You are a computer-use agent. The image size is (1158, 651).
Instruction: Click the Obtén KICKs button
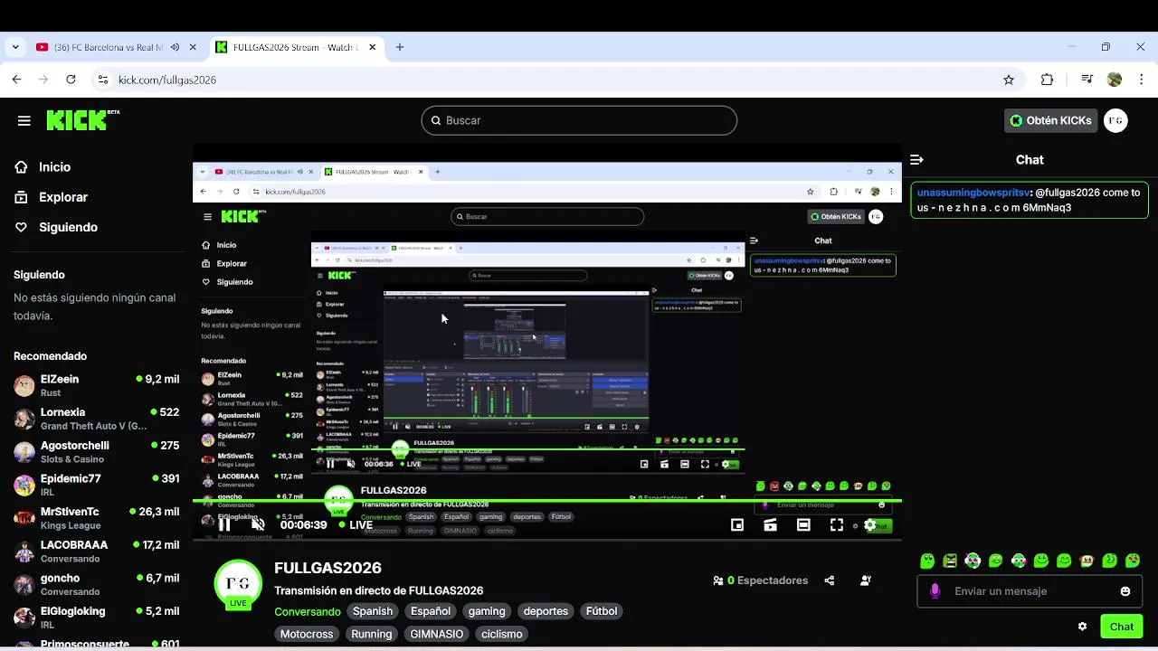1050,120
